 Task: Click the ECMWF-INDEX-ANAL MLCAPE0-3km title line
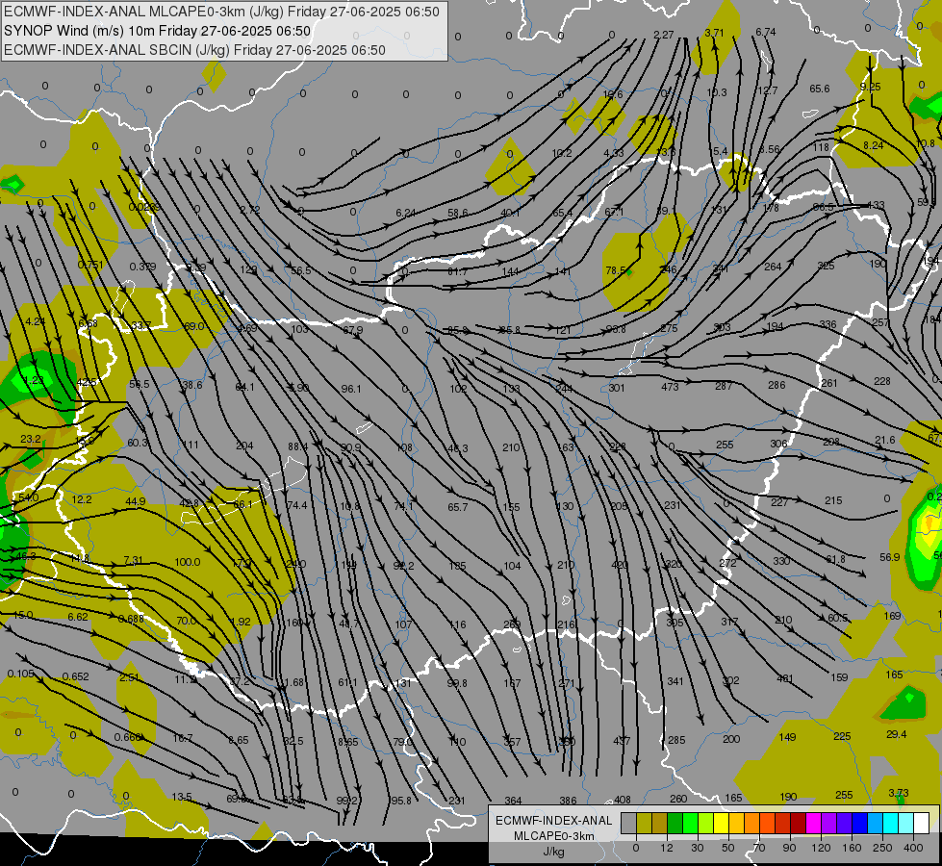[x=221, y=12]
